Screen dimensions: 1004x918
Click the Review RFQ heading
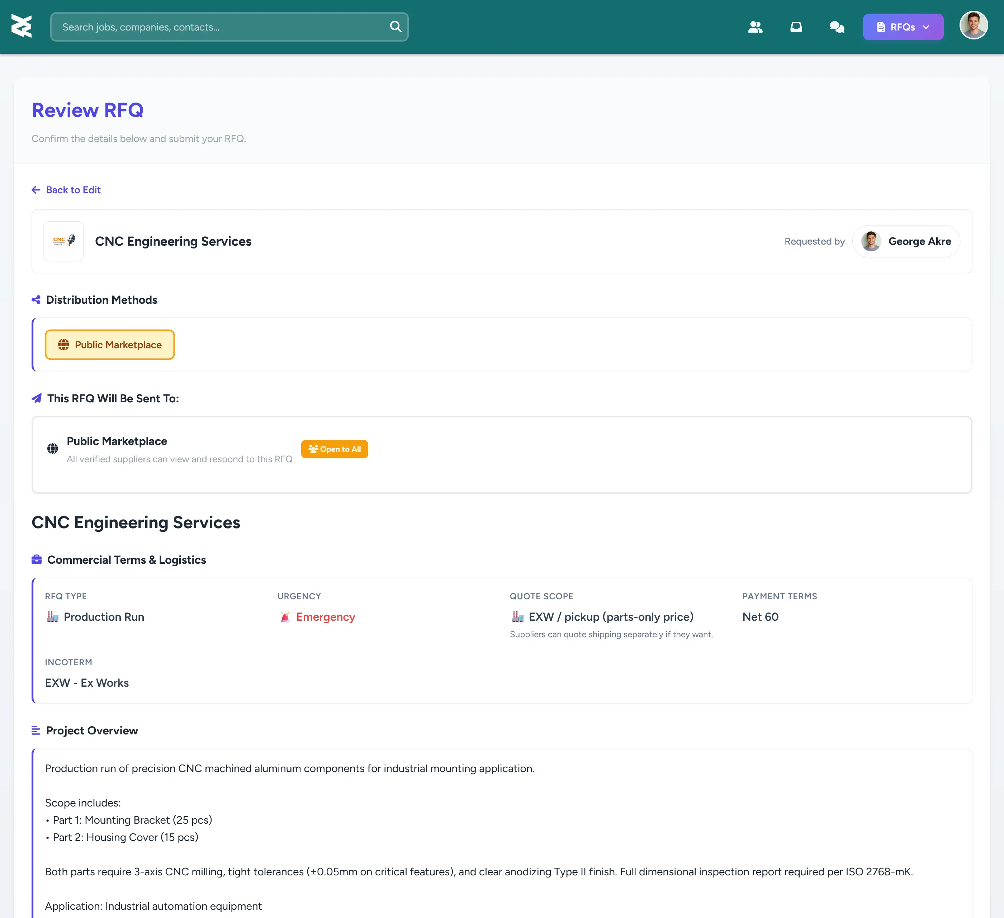tap(87, 110)
